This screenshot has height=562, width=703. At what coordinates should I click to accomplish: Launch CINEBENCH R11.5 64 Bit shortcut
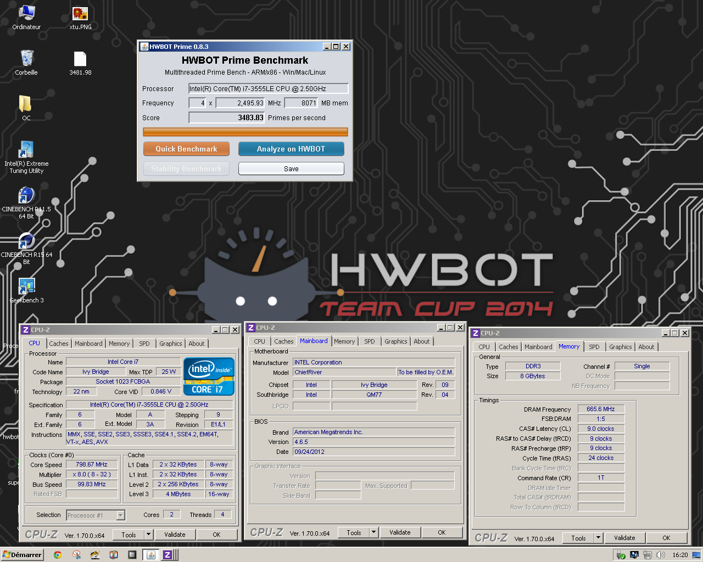[26, 203]
